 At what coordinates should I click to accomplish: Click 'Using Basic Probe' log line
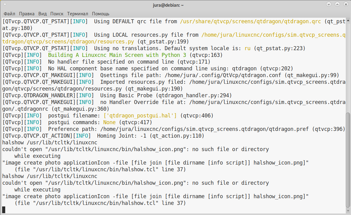pyautogui.click(x=117, y=95)
